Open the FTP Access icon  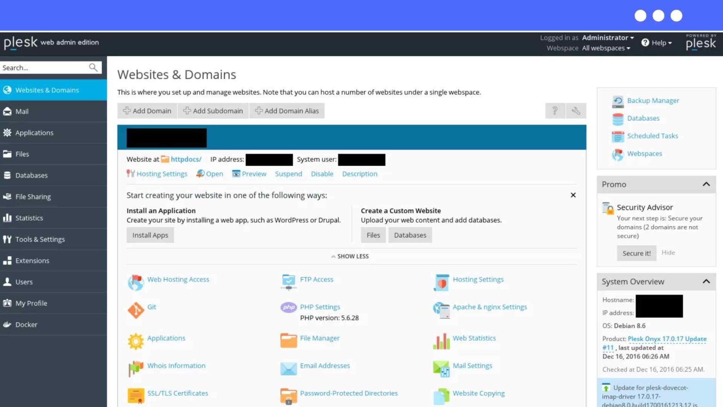(x=289, y=282)
